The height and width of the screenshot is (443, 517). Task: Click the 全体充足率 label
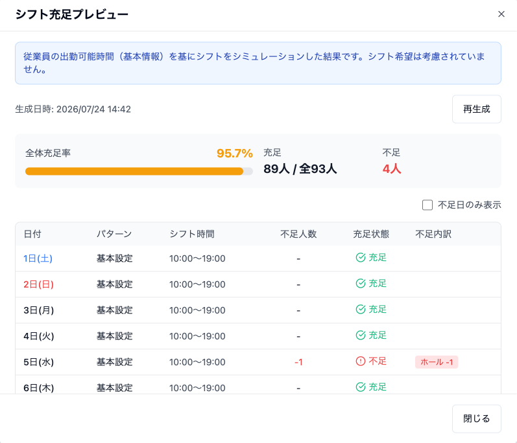point(48,153)
